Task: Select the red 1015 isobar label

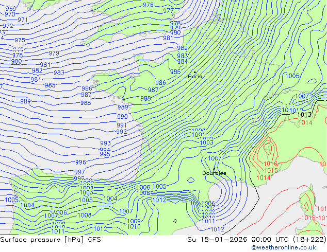Action: (x=271, y=171)
